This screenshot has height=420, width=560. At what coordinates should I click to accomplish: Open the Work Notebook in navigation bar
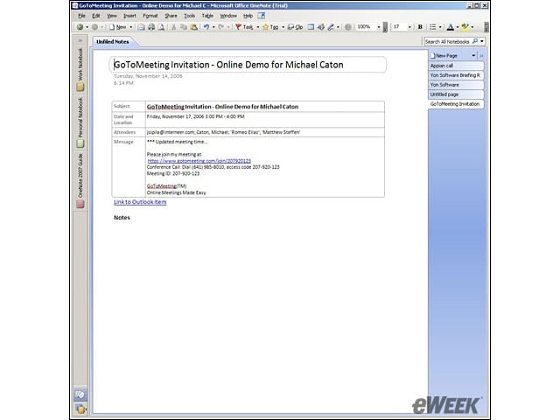pyautogui.click(x=80, y=68)
